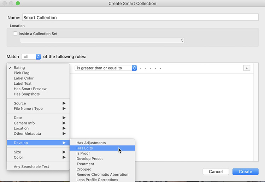Image resolution: width=265 pixels, height=182 pixels.
Task: Set the star rating dots
Action: click(x=151, y=68)
